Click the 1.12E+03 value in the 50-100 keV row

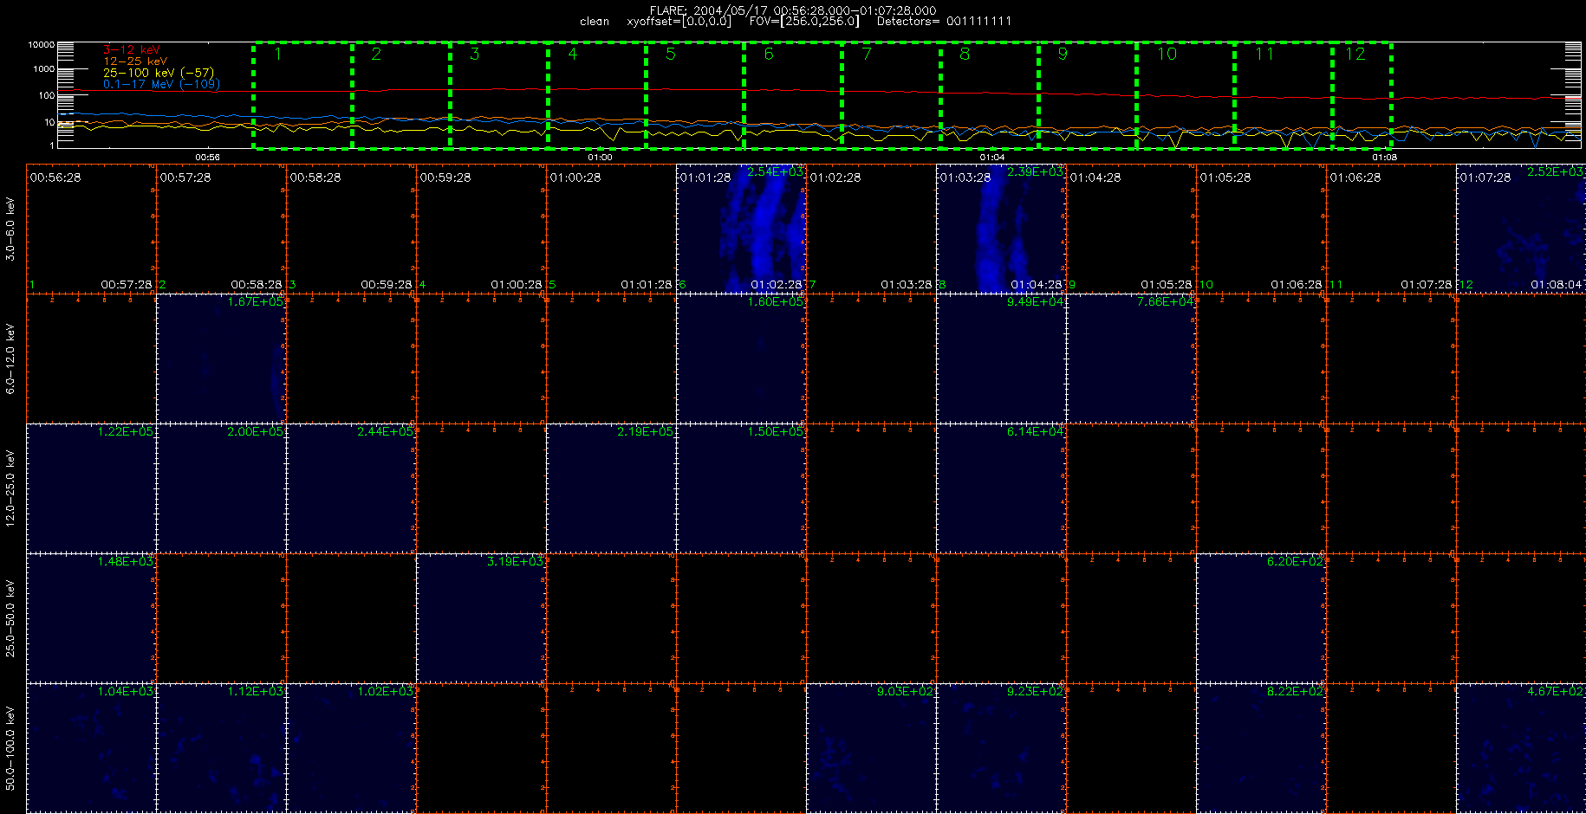[255, 692]
